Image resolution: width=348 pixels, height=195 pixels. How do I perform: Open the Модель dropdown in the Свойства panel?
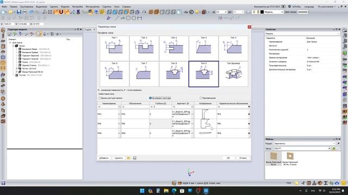(x=338, y=34)
